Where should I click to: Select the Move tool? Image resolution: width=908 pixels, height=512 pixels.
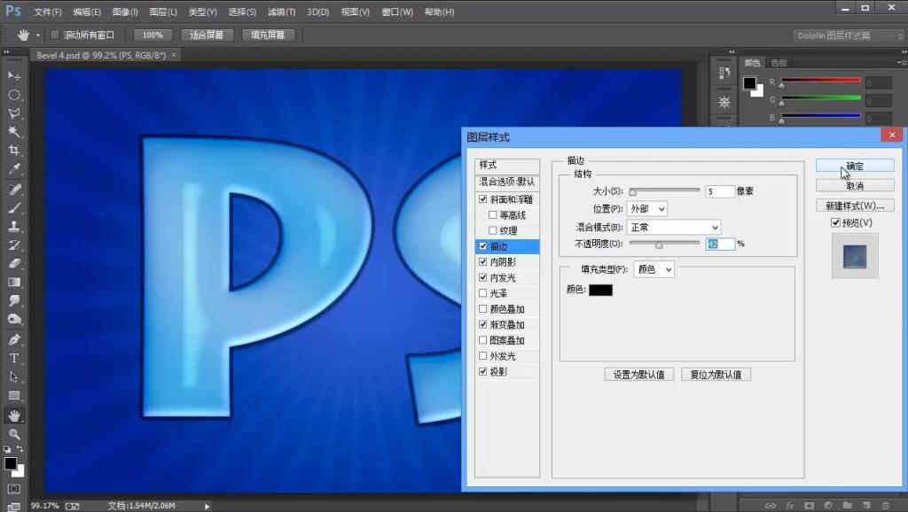tap(14, 76)
